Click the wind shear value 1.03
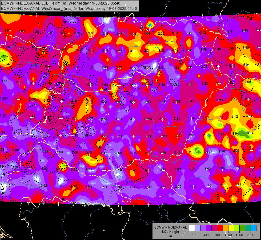Viewport: 261px width, 240px height. [x=208, y=169]
